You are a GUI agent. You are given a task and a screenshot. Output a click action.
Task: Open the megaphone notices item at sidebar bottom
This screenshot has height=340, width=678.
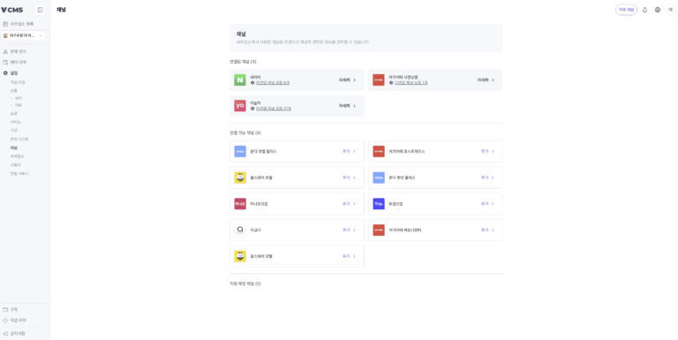14,334
